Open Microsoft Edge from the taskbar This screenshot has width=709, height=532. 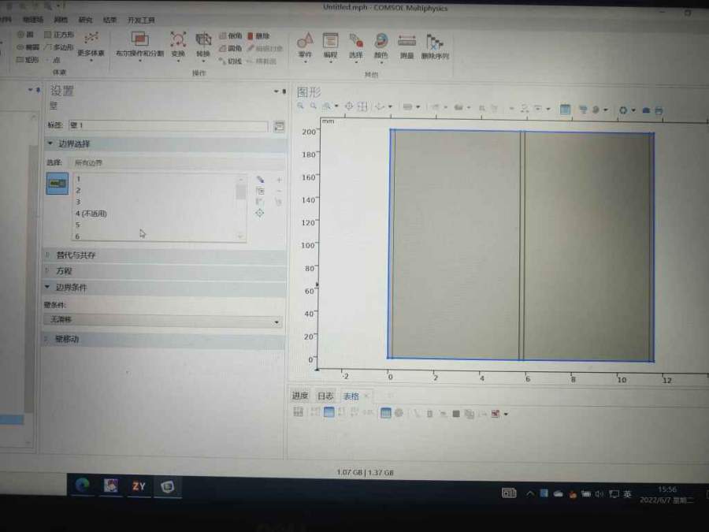(x=82, y=485)
